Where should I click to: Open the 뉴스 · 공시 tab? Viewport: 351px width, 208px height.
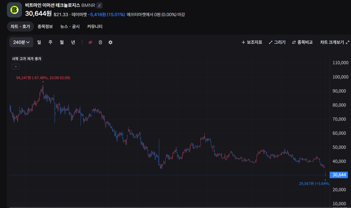[70, 26]
